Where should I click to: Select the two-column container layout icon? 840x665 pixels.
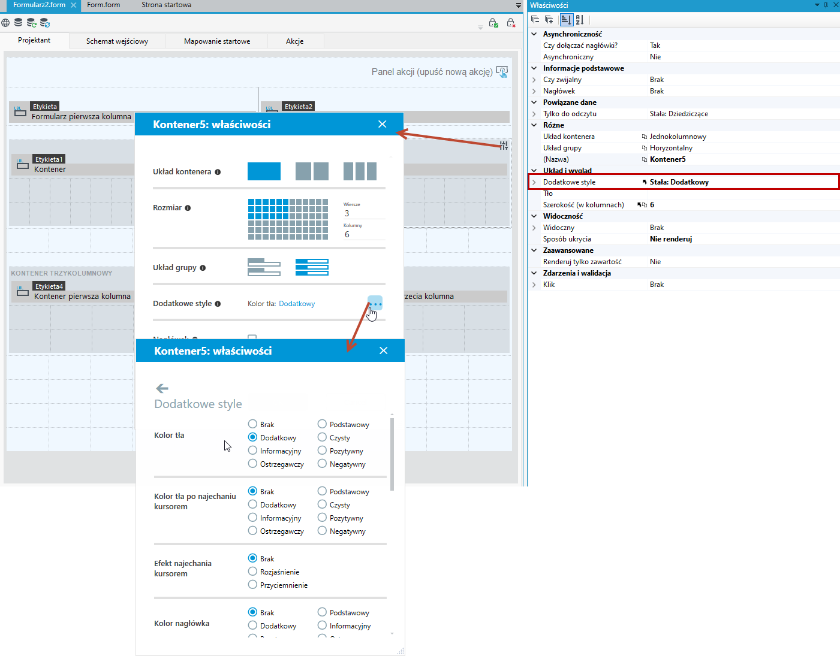pos(312,171)
